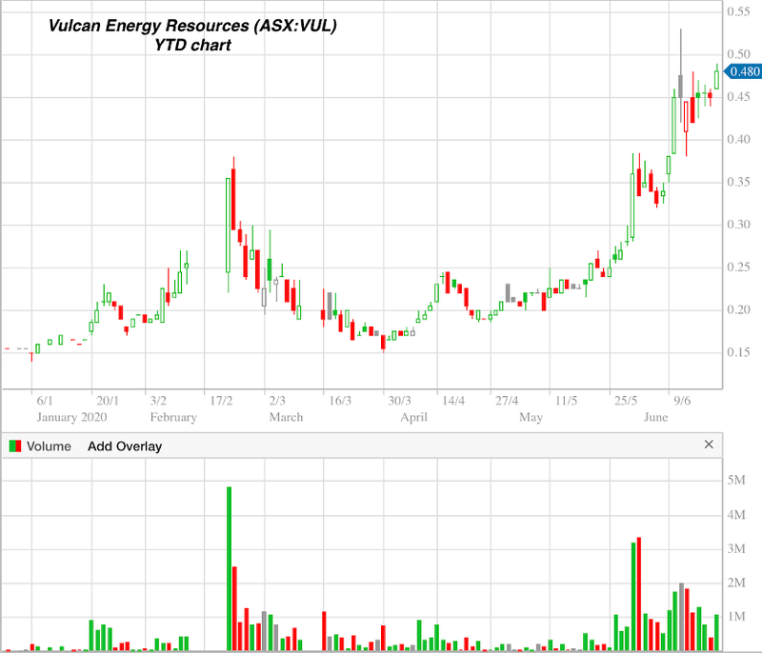This screenshot has width=762, height=653.
Task: Click the 0.30 price axis label
Action: click(x=739, y=225)
